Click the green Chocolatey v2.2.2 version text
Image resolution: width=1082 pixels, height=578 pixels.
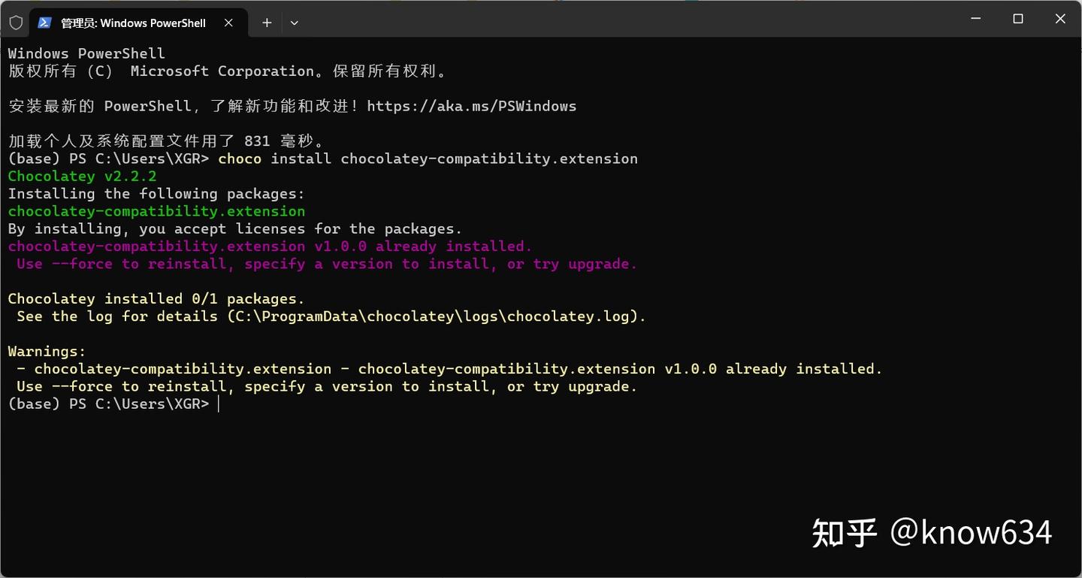coord(81,176)
